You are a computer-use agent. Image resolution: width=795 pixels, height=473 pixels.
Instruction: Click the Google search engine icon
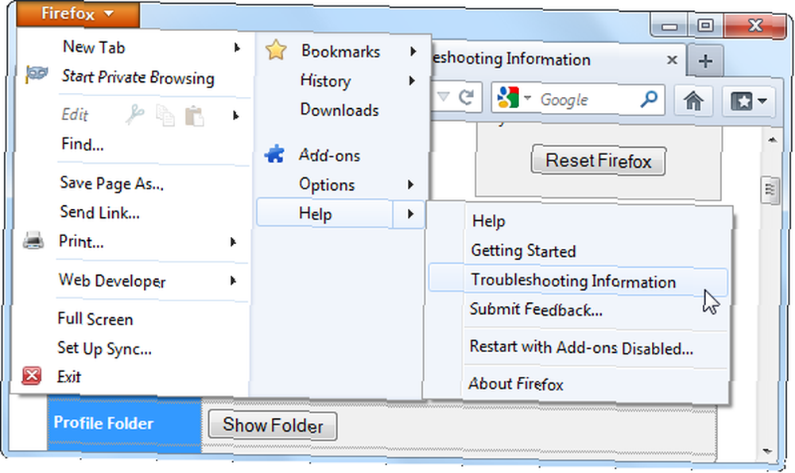tap(508, 98)
